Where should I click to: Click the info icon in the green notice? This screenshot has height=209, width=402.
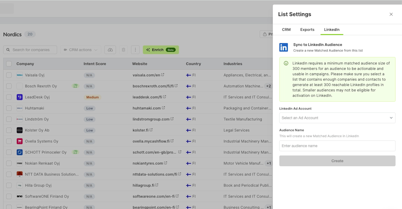[x=286, y=63]
